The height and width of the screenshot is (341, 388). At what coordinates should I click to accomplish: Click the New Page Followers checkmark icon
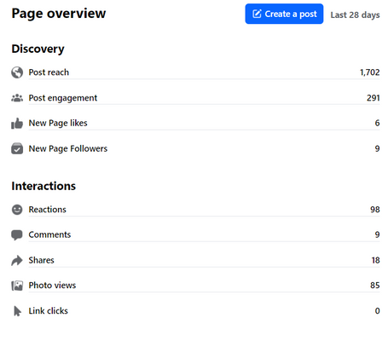(x=17, y=148)
